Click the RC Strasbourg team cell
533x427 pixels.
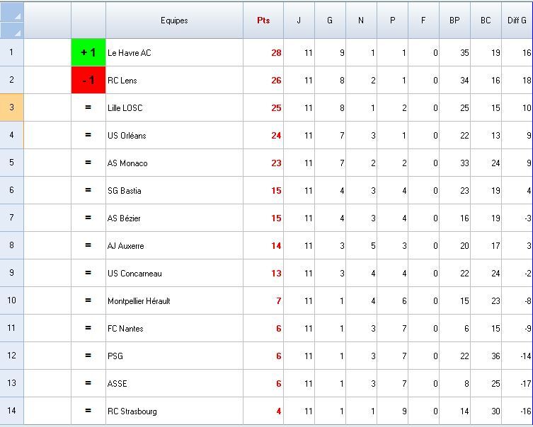[174, 411]
